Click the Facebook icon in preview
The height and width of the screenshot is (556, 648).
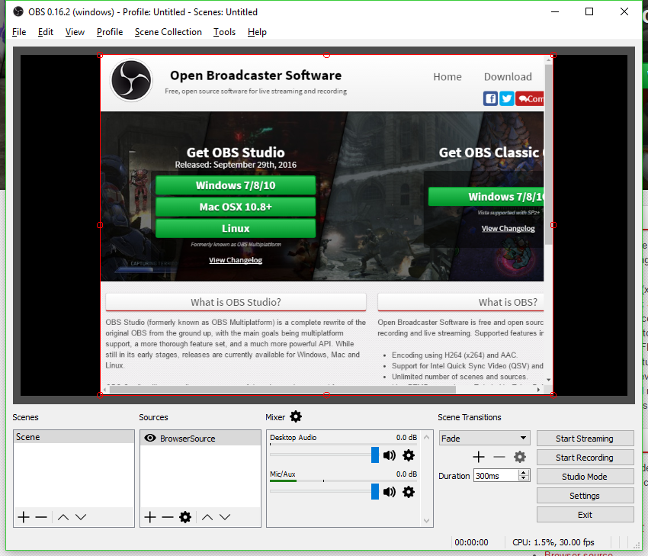[490, 99]
